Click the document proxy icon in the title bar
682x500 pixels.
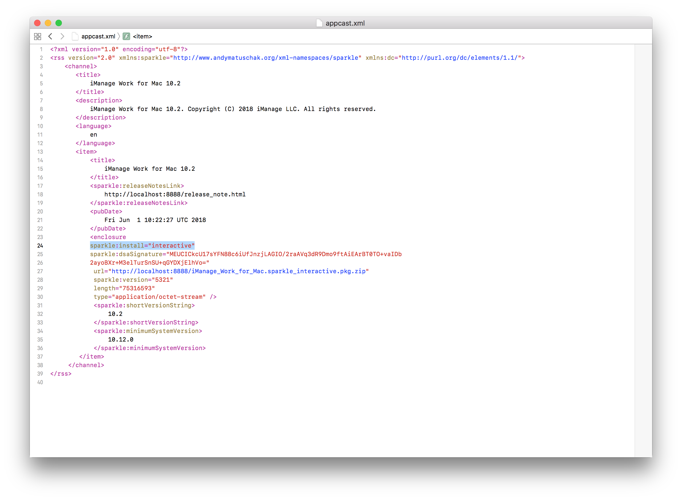pyautogui.click(x=319, y=23)
